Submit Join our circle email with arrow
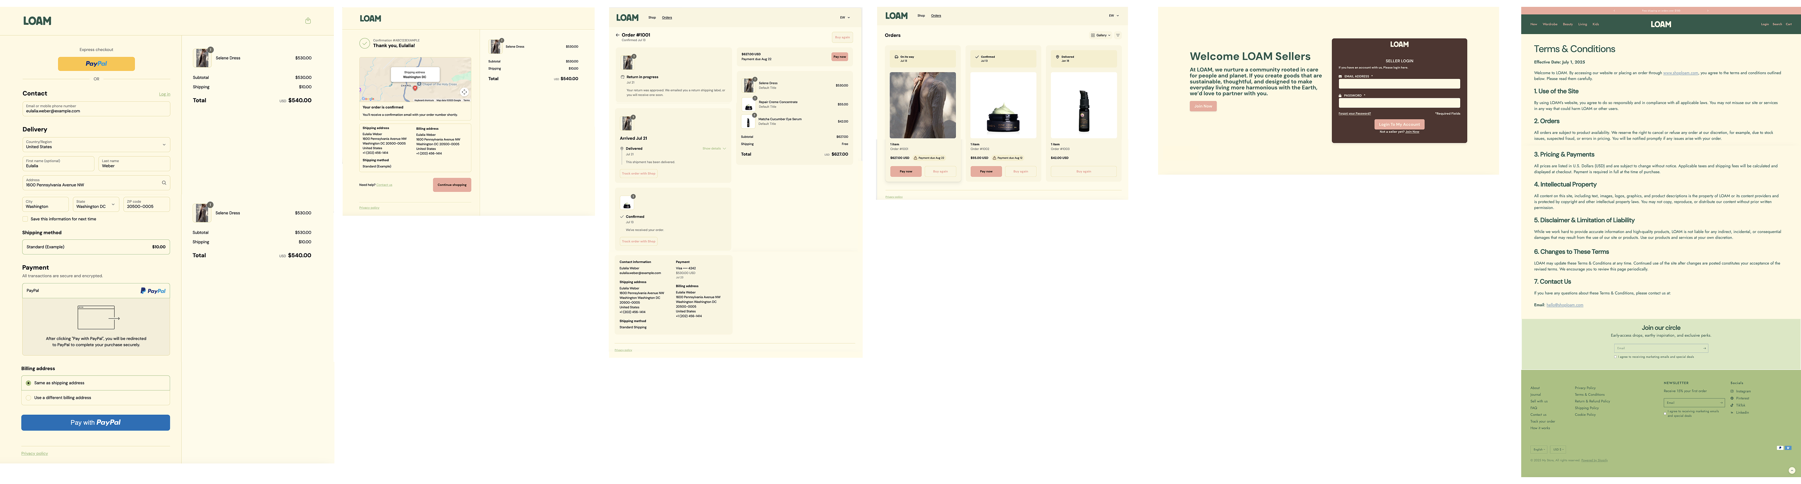The height and width of the screenshot is (484, 1801). (x=1705, y=348)
